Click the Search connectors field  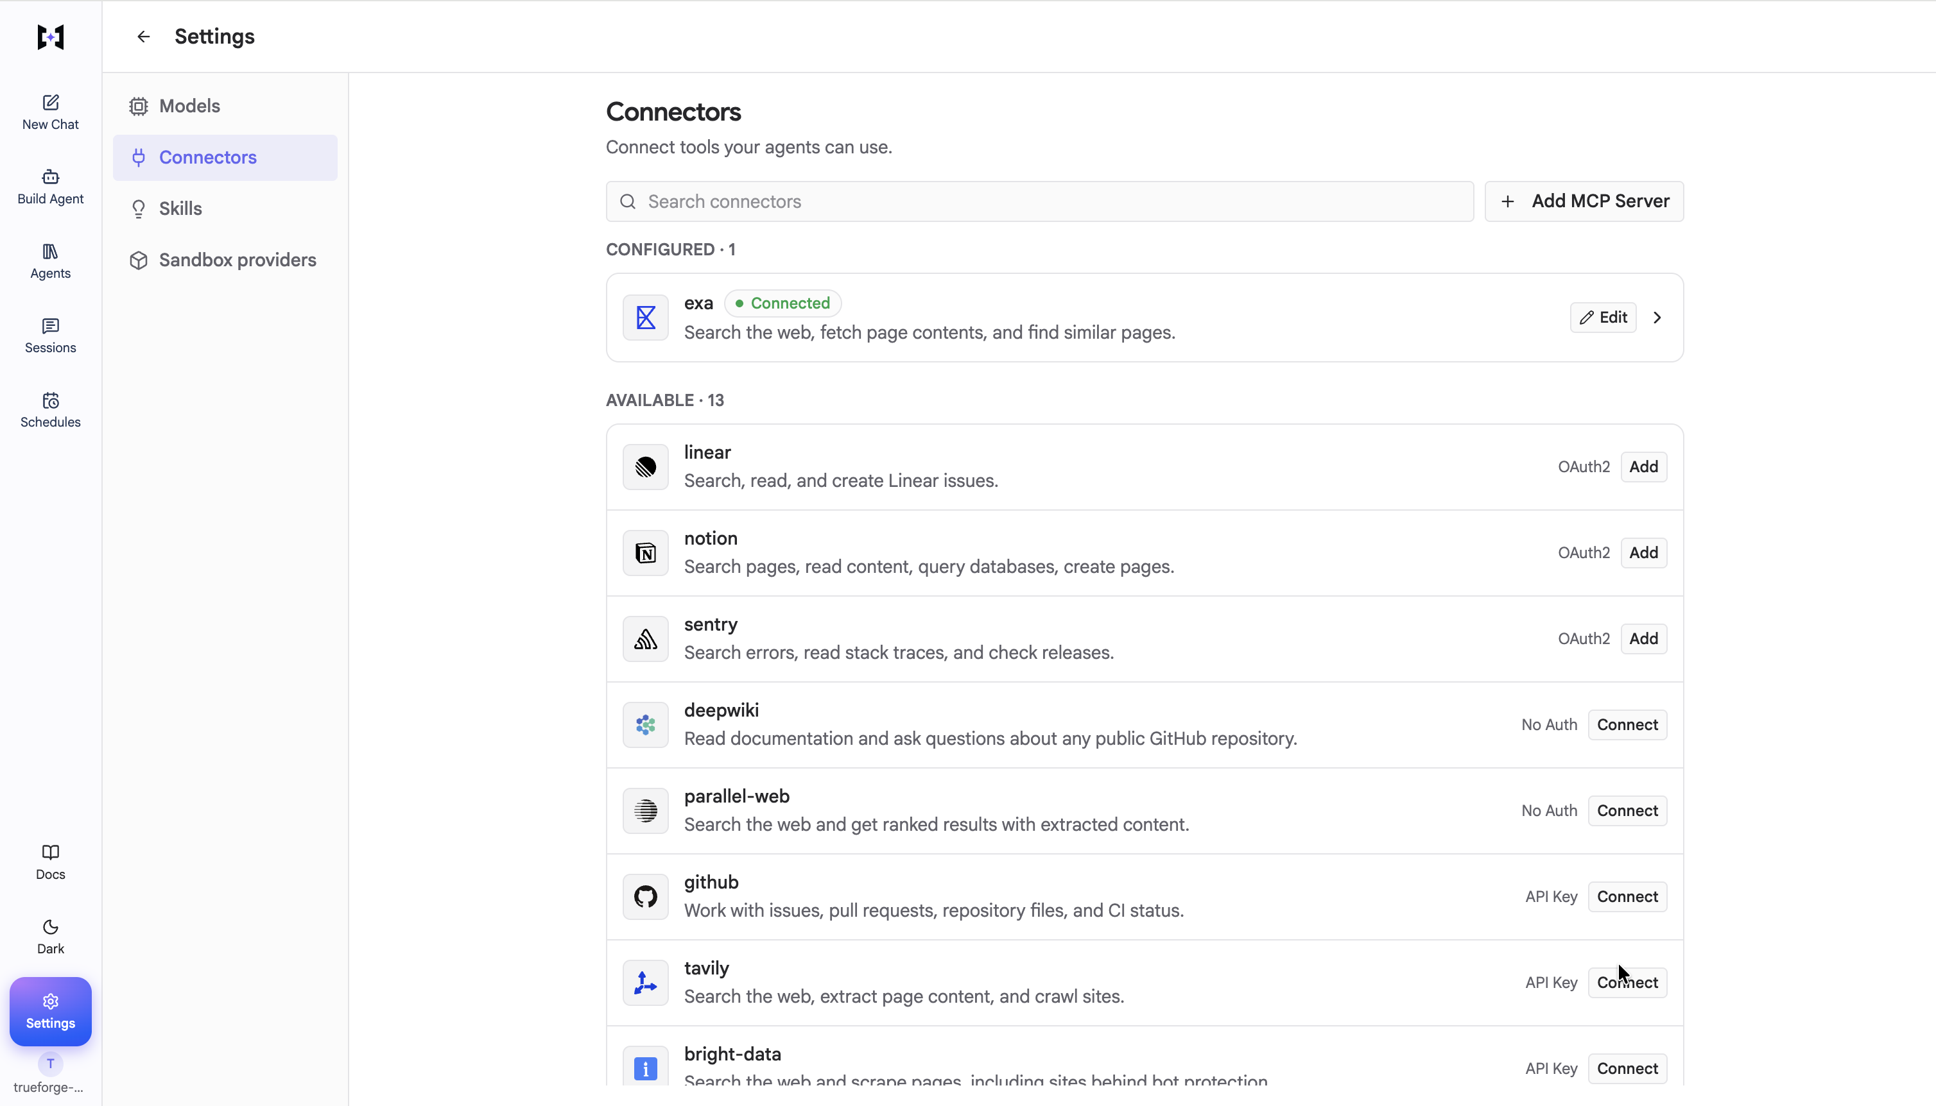pyautogui.click(x=1039, y=201)
